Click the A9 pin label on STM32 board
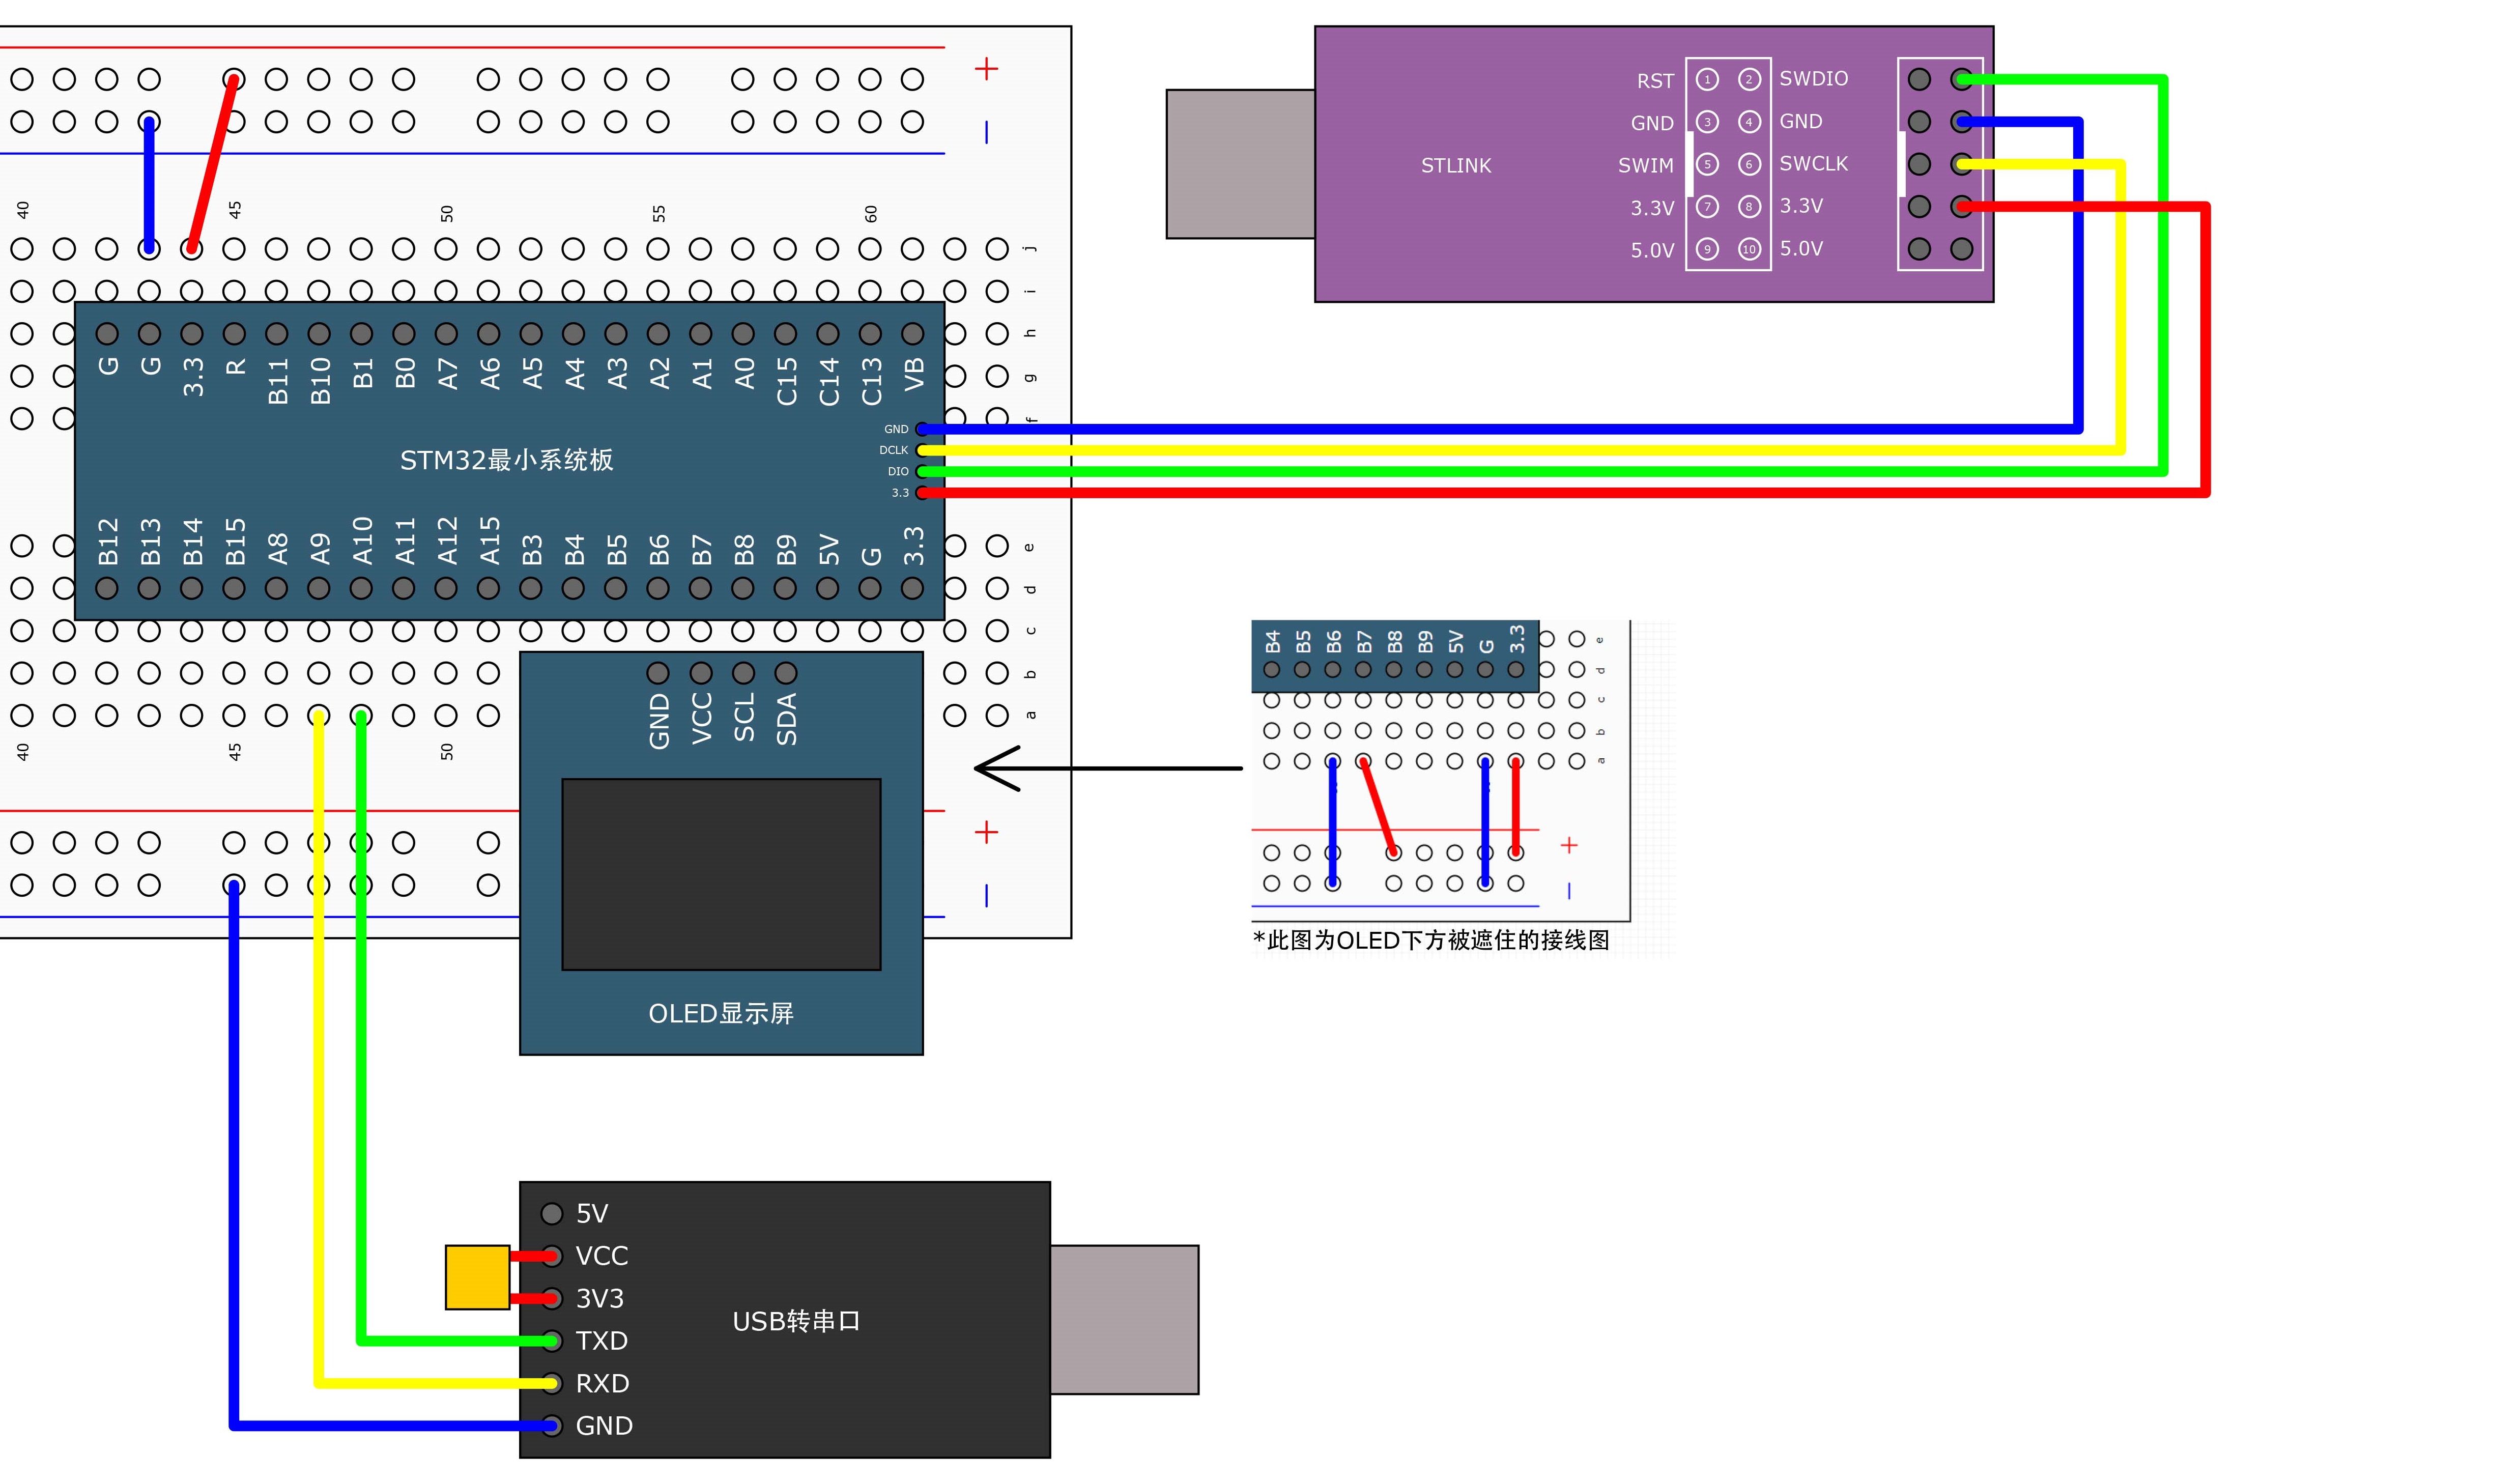Screen dimensions: 2520x1482 coord(320,548)
